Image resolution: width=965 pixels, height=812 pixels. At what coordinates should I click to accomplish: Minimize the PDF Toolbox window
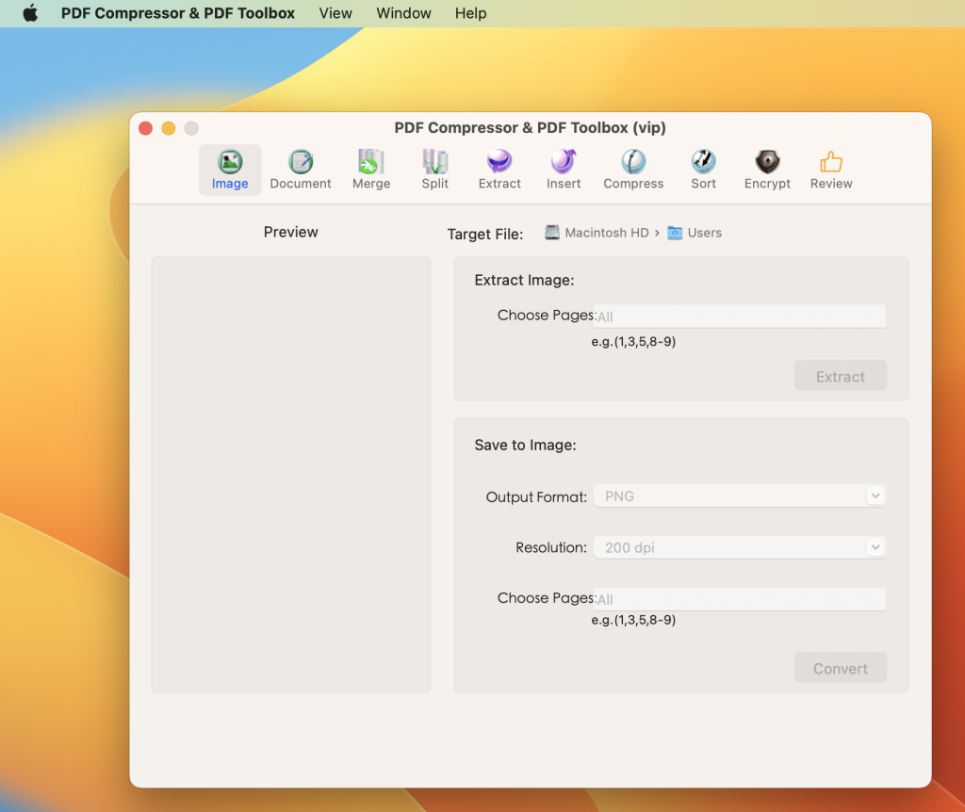(x=169, y=128)
